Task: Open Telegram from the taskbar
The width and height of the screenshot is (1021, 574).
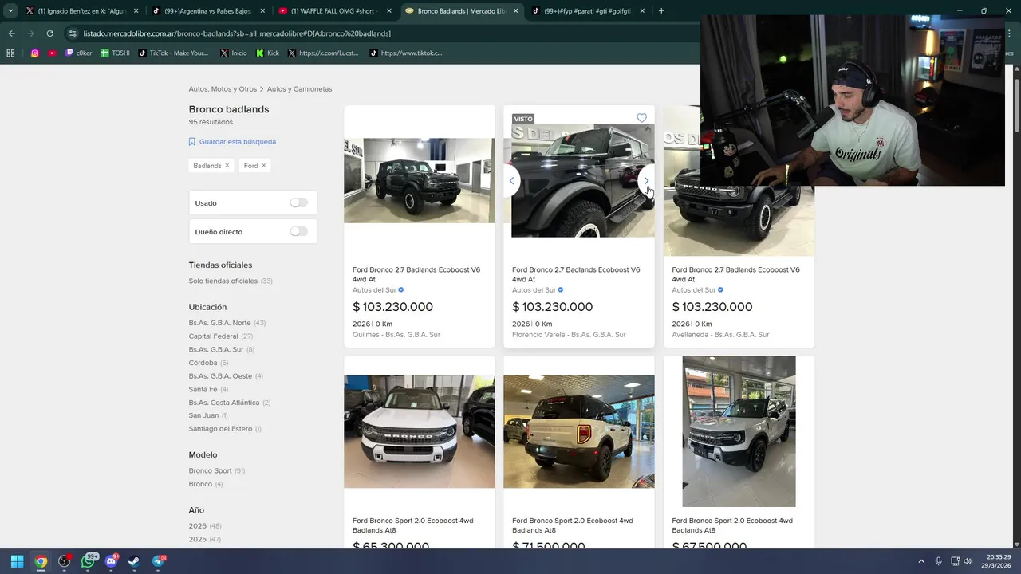Action: 159,561
